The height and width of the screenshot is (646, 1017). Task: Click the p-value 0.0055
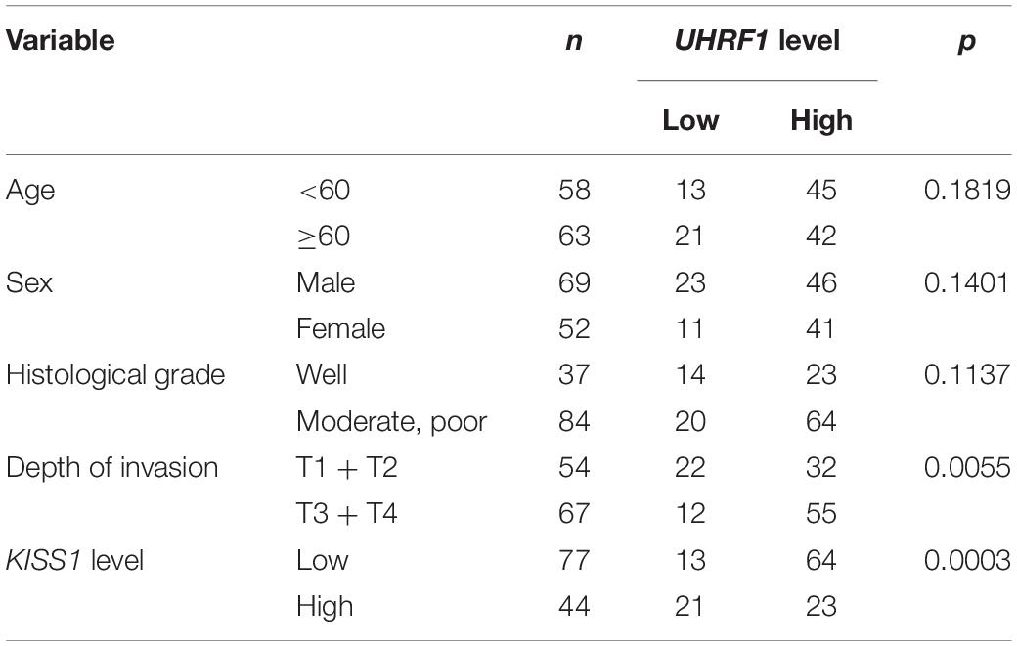[966, 468]
